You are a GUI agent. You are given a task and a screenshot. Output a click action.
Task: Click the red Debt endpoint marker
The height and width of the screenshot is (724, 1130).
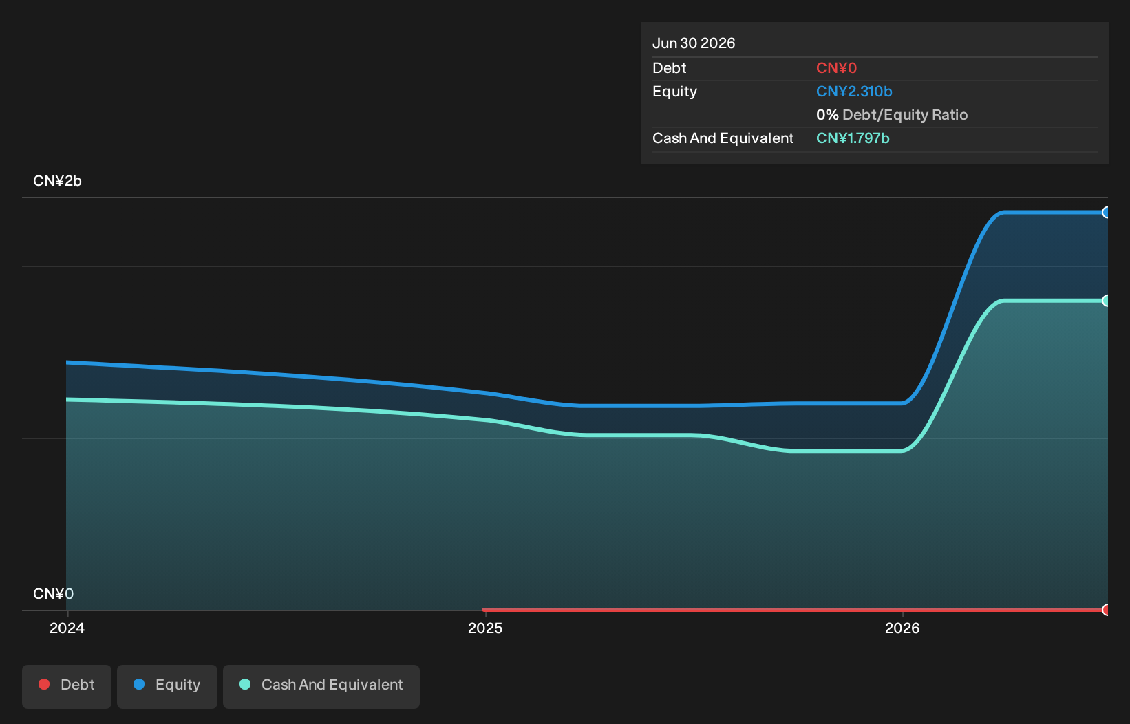[x=1106, y=610]
